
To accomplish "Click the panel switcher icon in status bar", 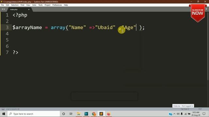I will pyautogui.click(x=3, y=109).
